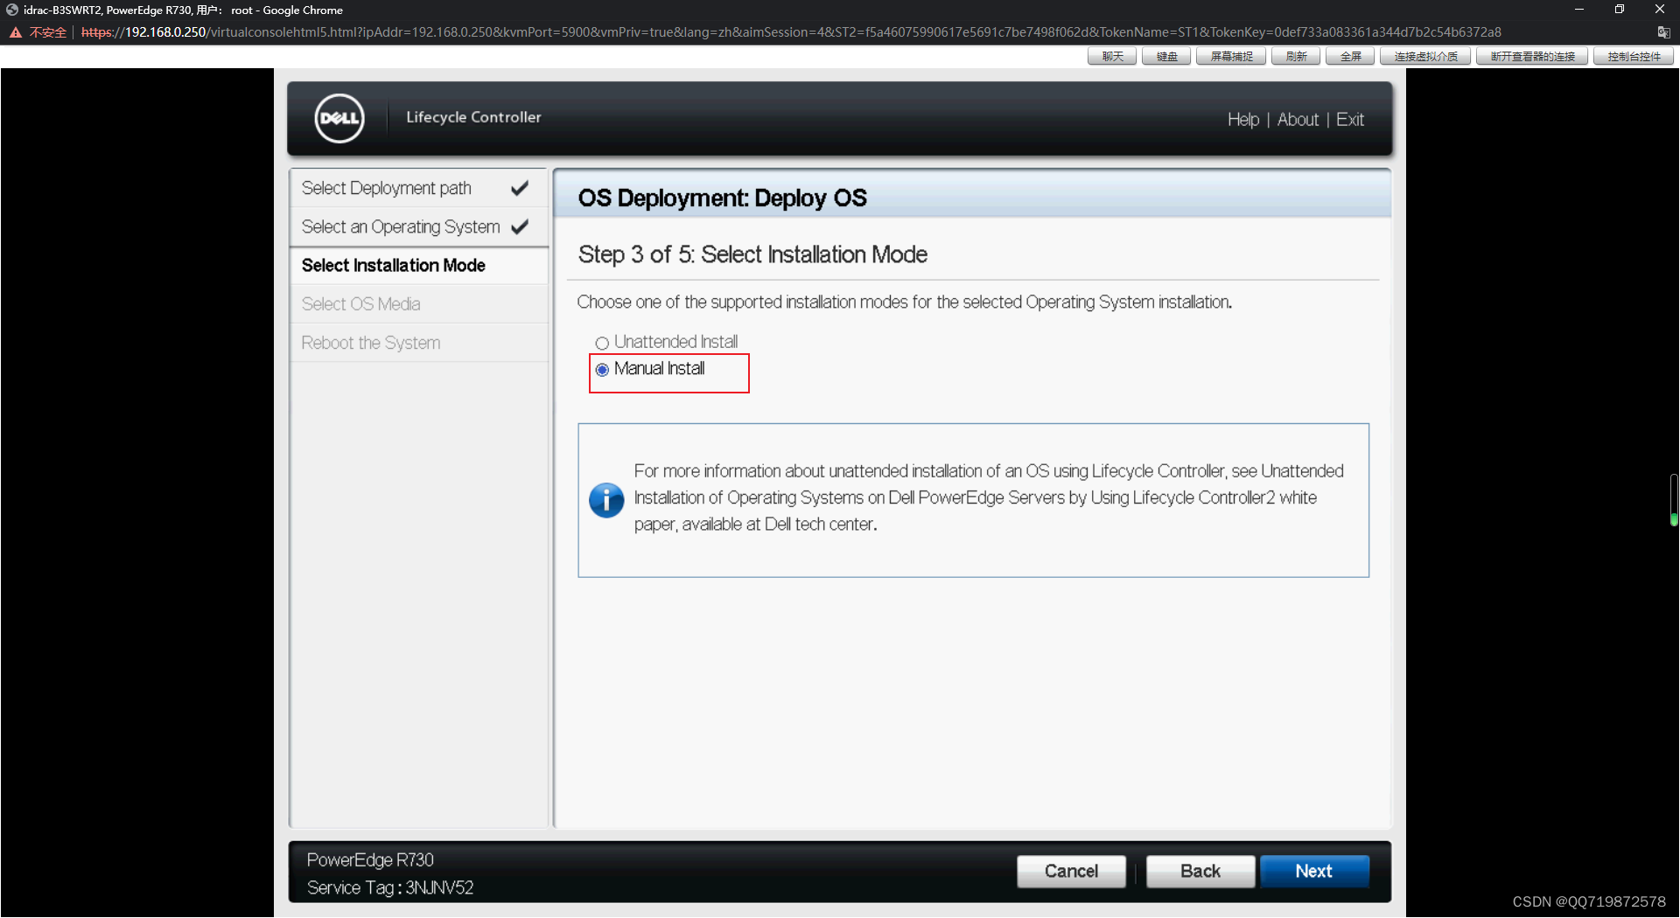Image resolution: width=1680 pixels, height=918 pixels.
Task: Go to Select Deployment path step
Action: pyautogui.click(x=418, y=188)
